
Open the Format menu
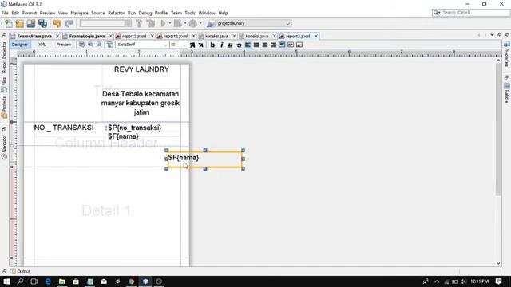30,13
